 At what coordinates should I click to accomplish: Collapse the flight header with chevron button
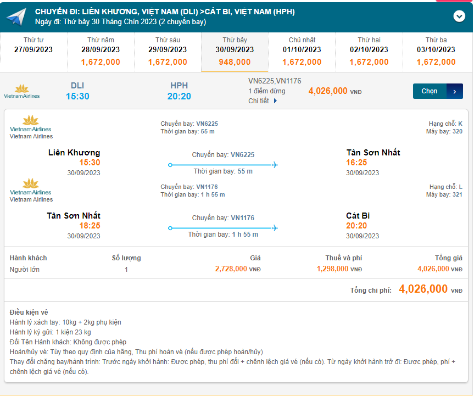(459, 16)
